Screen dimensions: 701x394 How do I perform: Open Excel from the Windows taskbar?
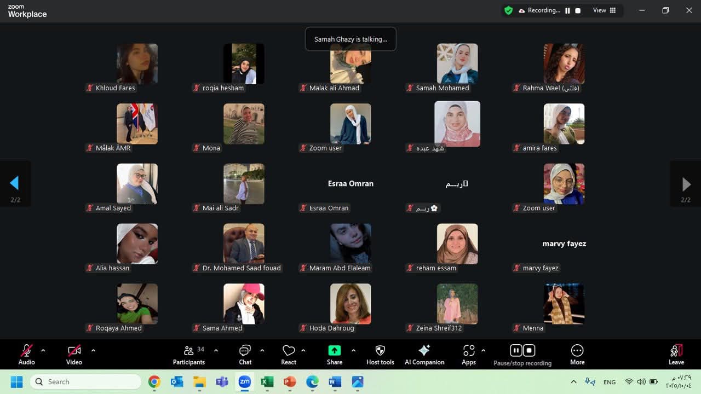pos(267,381)
